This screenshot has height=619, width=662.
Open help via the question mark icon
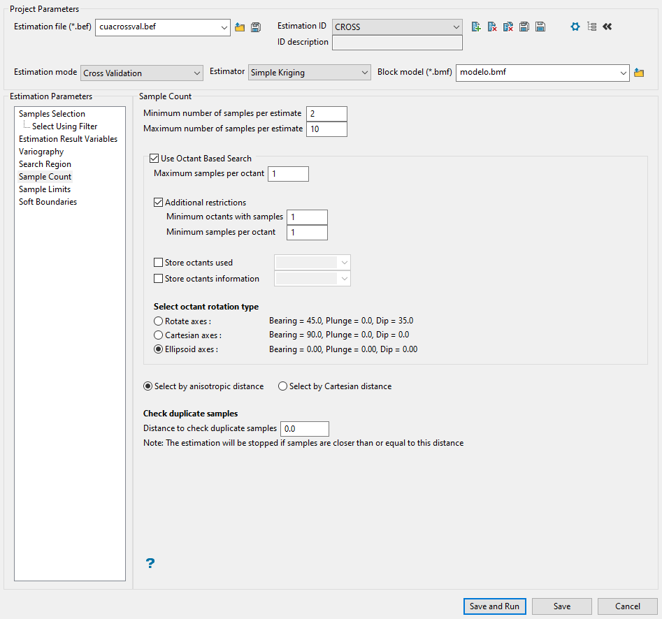(x=150, y=563)
